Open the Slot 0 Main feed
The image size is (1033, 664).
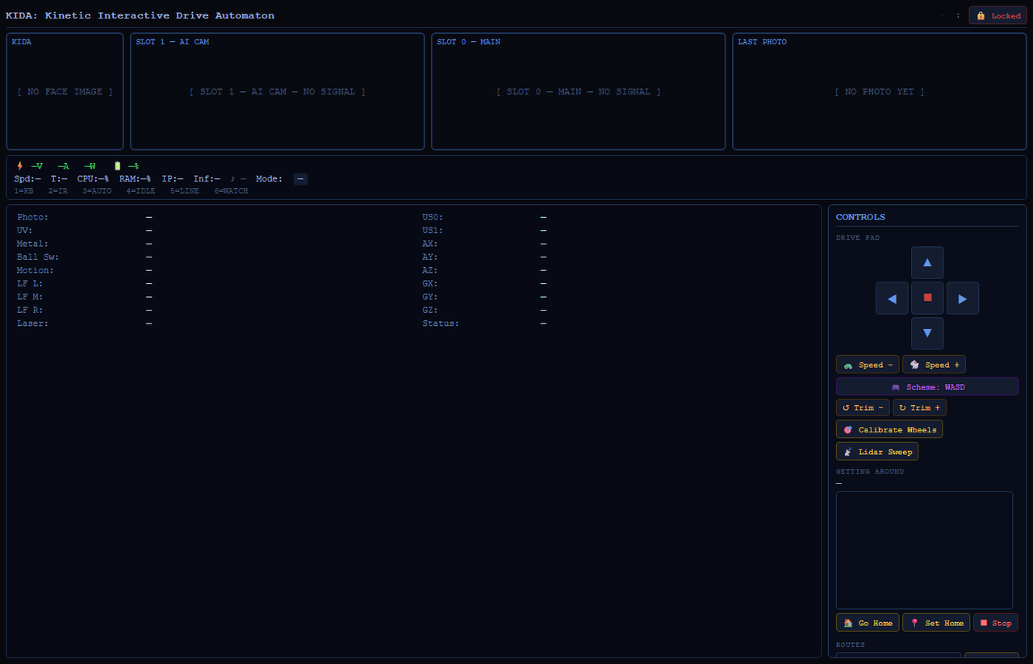[x=579, y=91]
